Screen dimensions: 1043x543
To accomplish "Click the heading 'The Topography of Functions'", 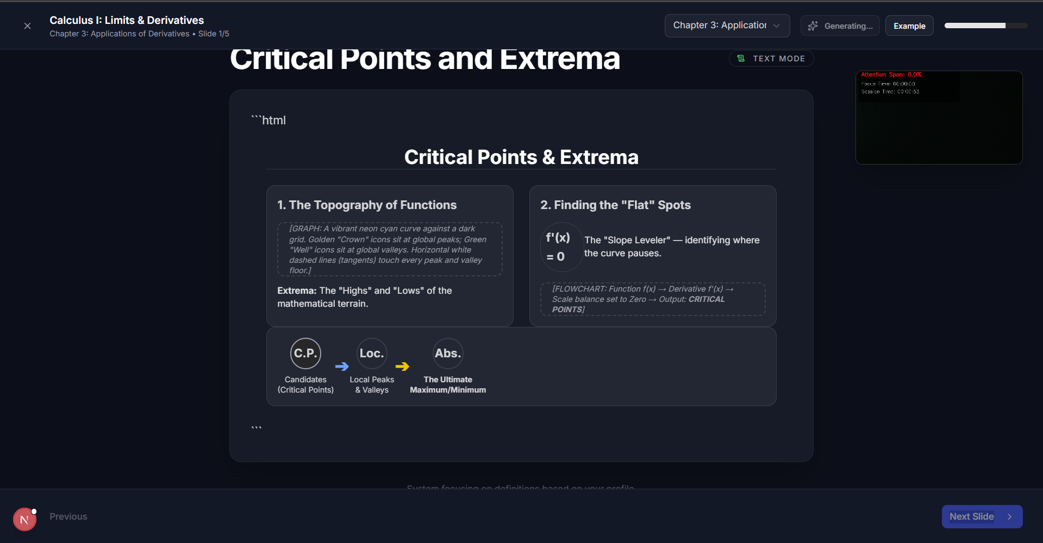I will (x=367, y=205).
